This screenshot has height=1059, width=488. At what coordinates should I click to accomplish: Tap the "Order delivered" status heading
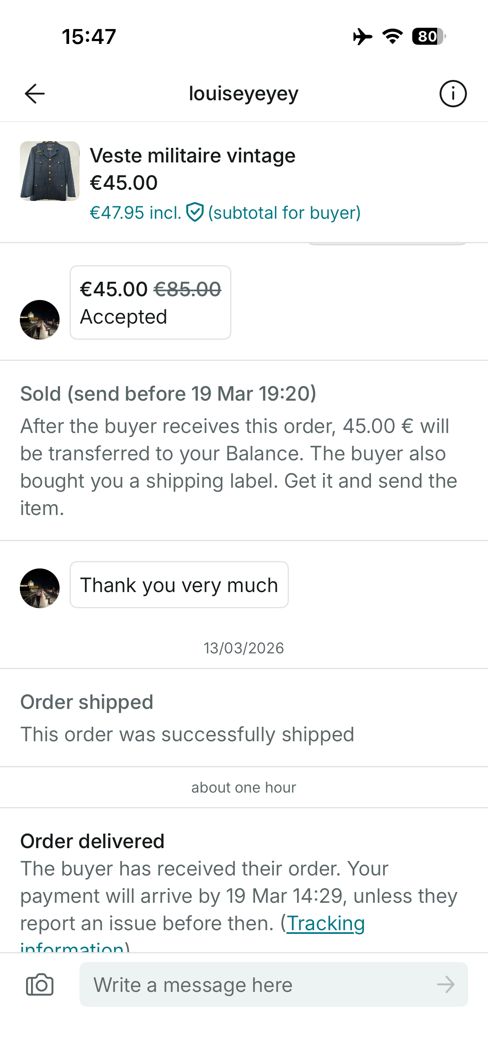point(92,841)
